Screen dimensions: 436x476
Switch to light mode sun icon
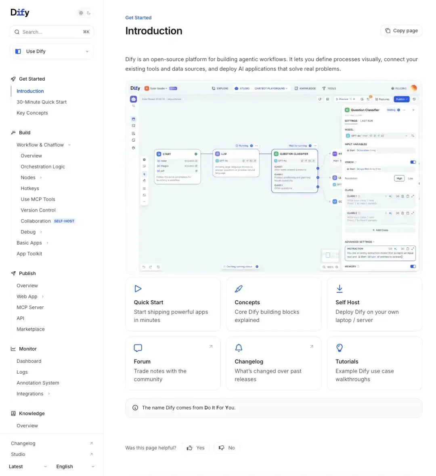[x=81, y=13]
